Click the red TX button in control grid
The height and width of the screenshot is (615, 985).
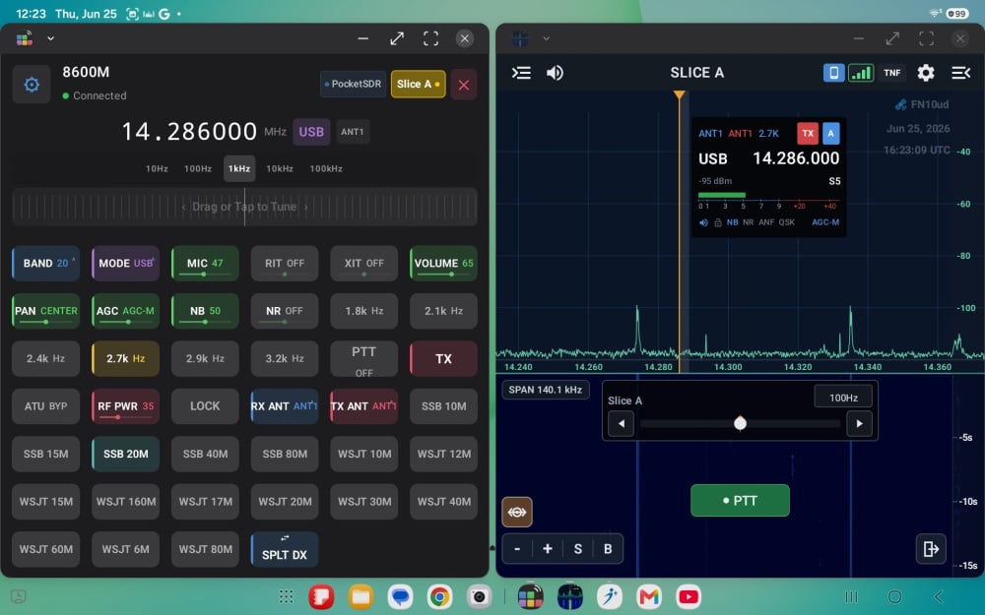[443, 359]
